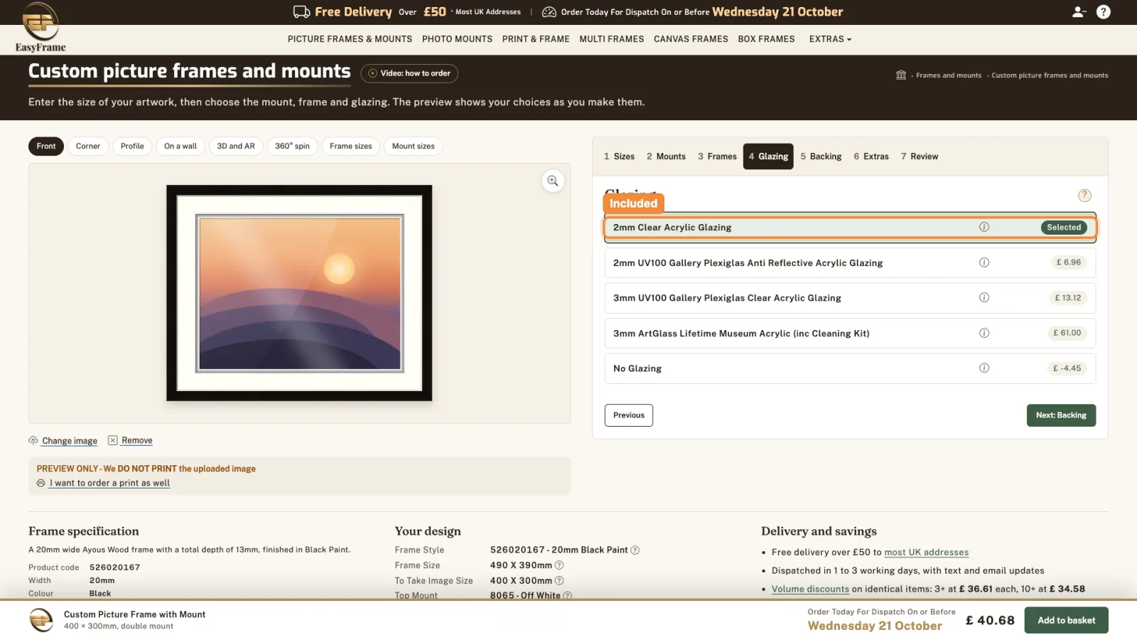This screenshot has width=1137, height=640.
Task: Click the EasyFrame logo
Action: coord(41,27)
